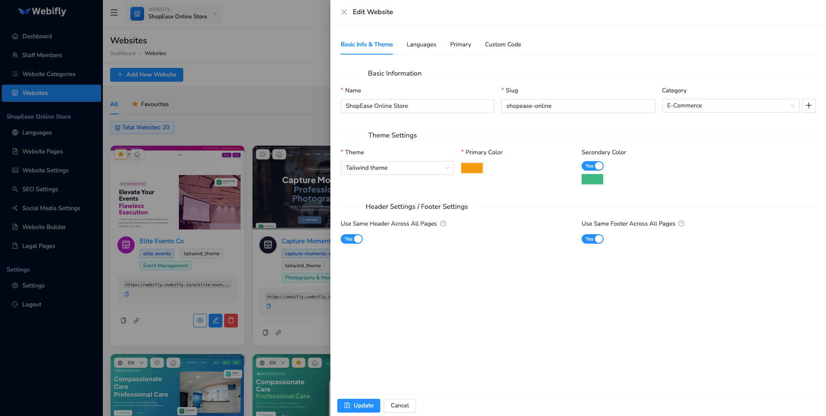The height and width of the screenshot is (416, 826).
Task: Open Legal Pages from the sidebar
Action: click(x=38, y=246)
